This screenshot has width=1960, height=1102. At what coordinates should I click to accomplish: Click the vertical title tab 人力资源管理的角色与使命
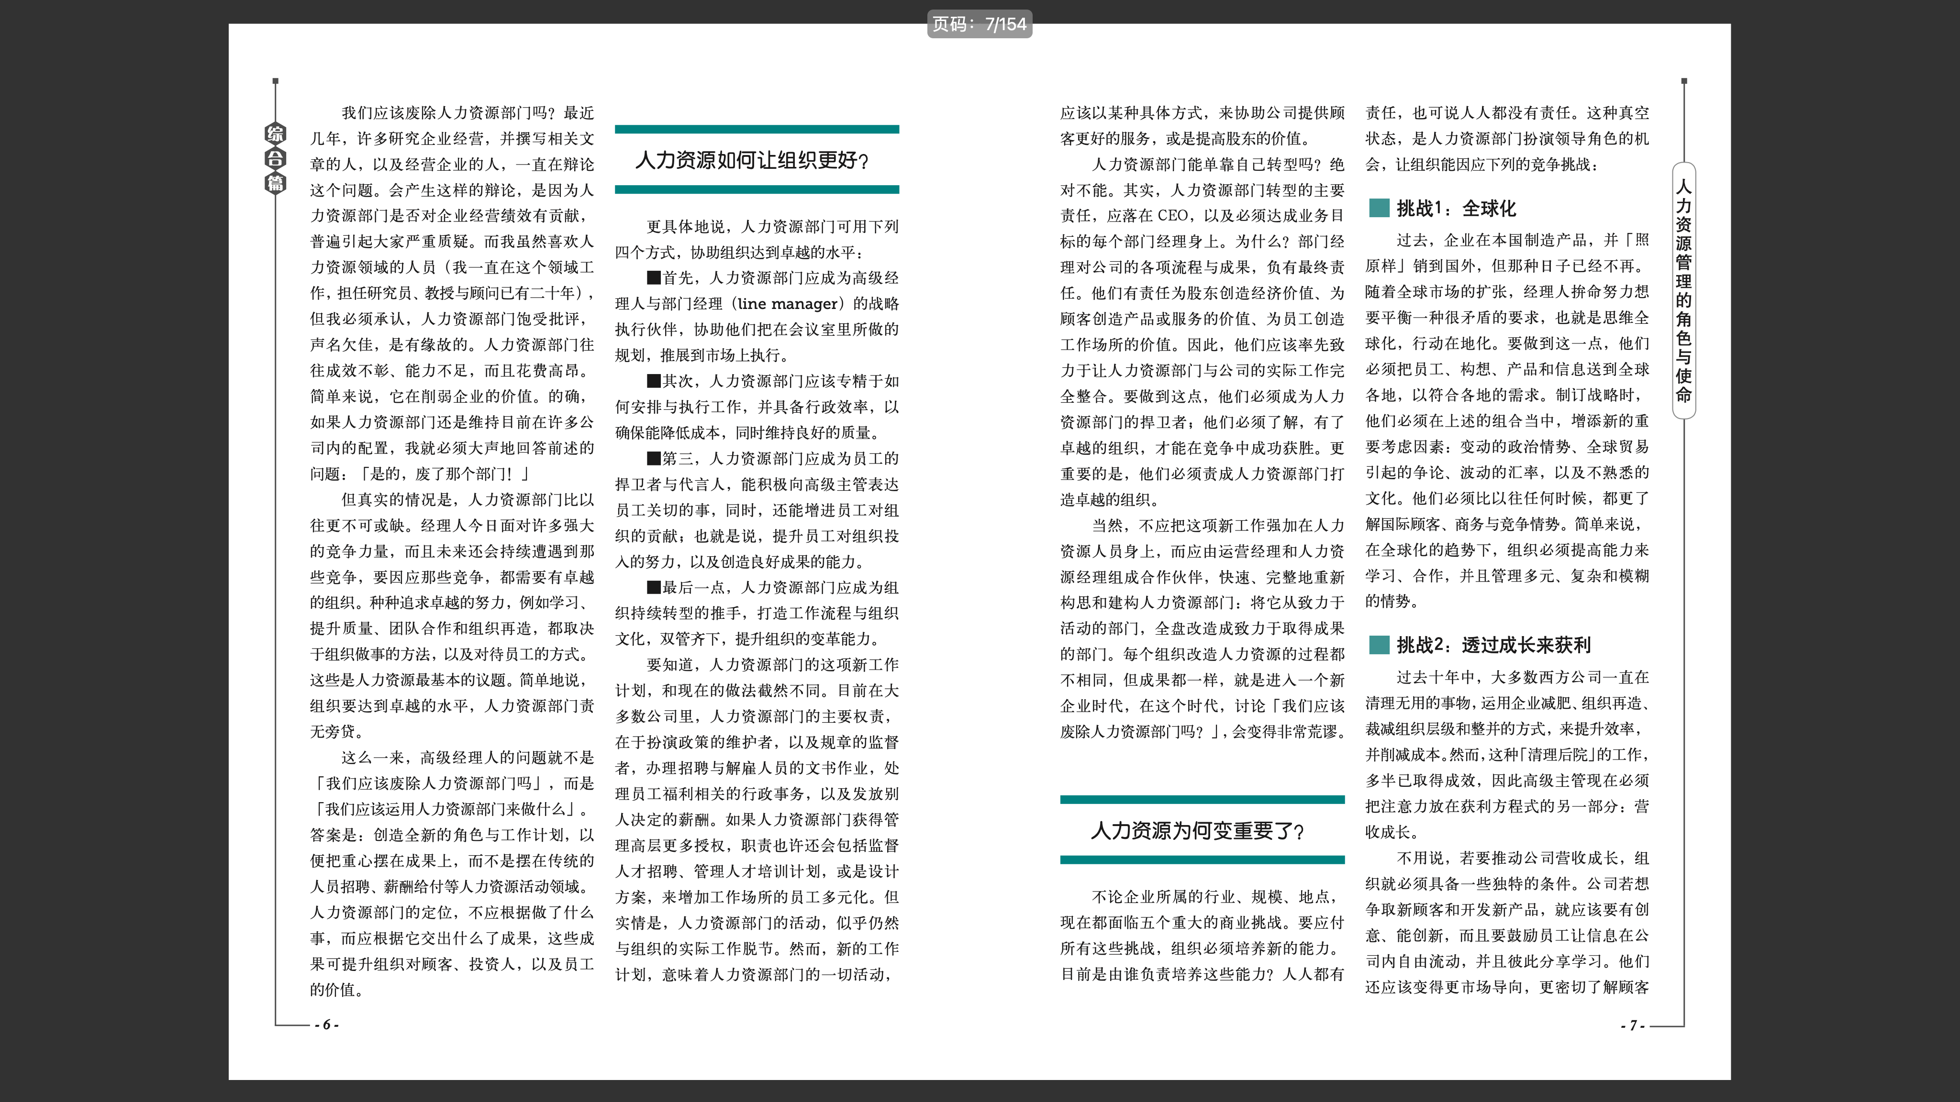1684,290
